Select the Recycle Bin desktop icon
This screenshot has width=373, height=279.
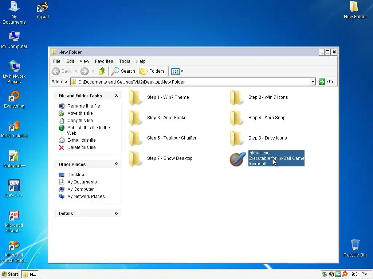pos(355,248)
